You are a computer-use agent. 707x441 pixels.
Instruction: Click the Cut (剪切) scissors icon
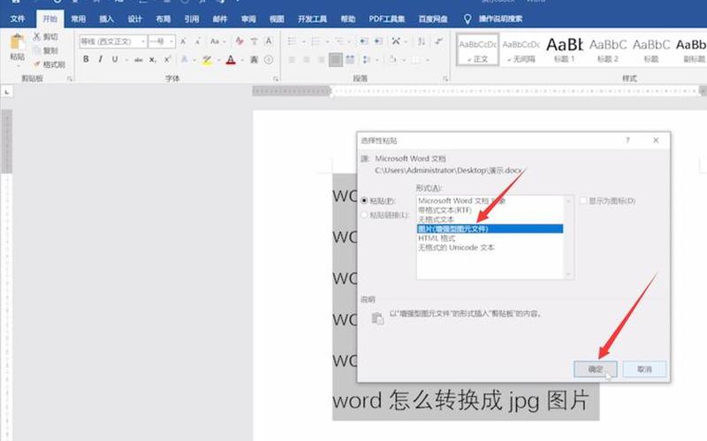(x=37, y=36)
